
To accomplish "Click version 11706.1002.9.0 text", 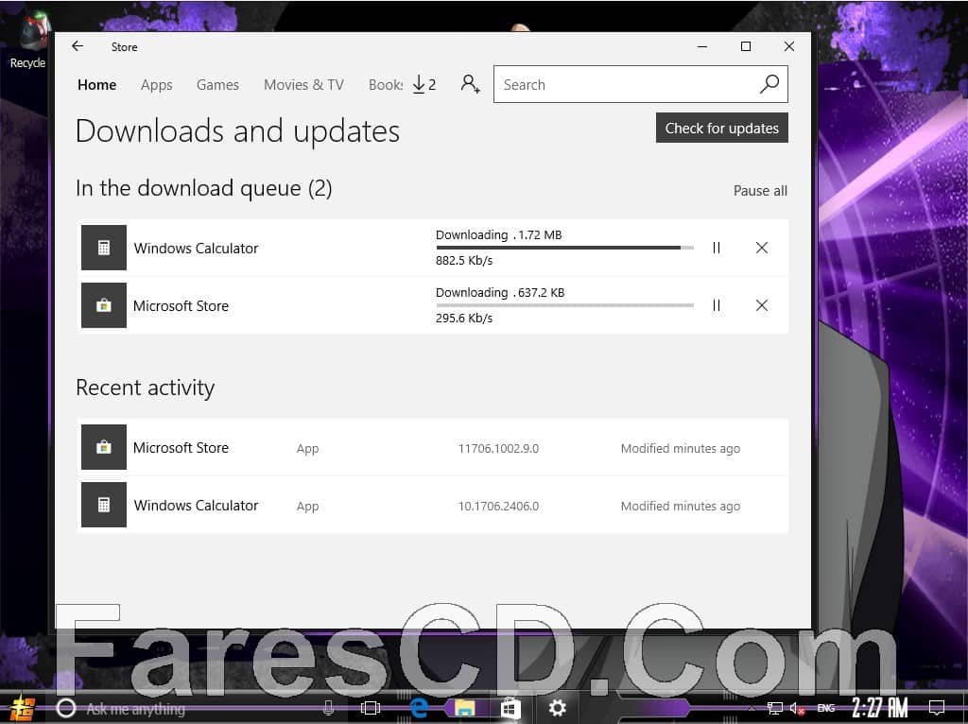I will click(x=498, y=449).
